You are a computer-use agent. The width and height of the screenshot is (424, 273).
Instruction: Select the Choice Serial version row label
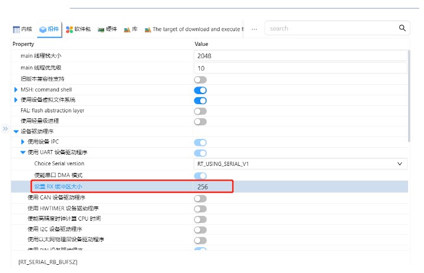(59, 163)
